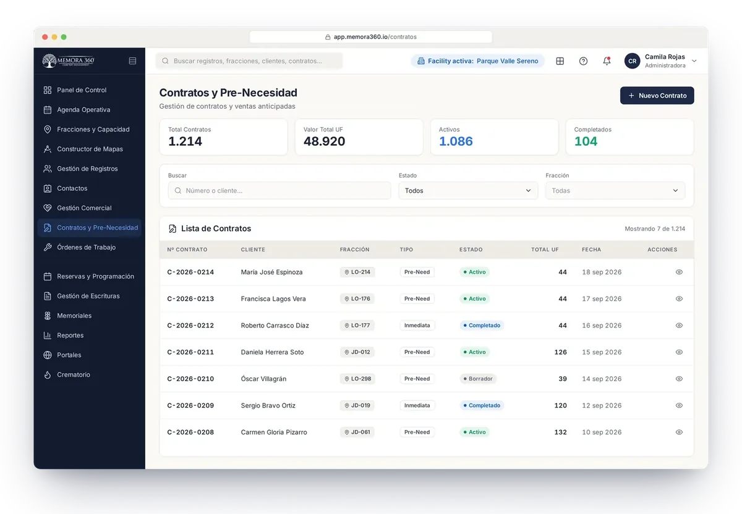Click the Total UF column header
742x514 pixels.
(x=545, y=250)
